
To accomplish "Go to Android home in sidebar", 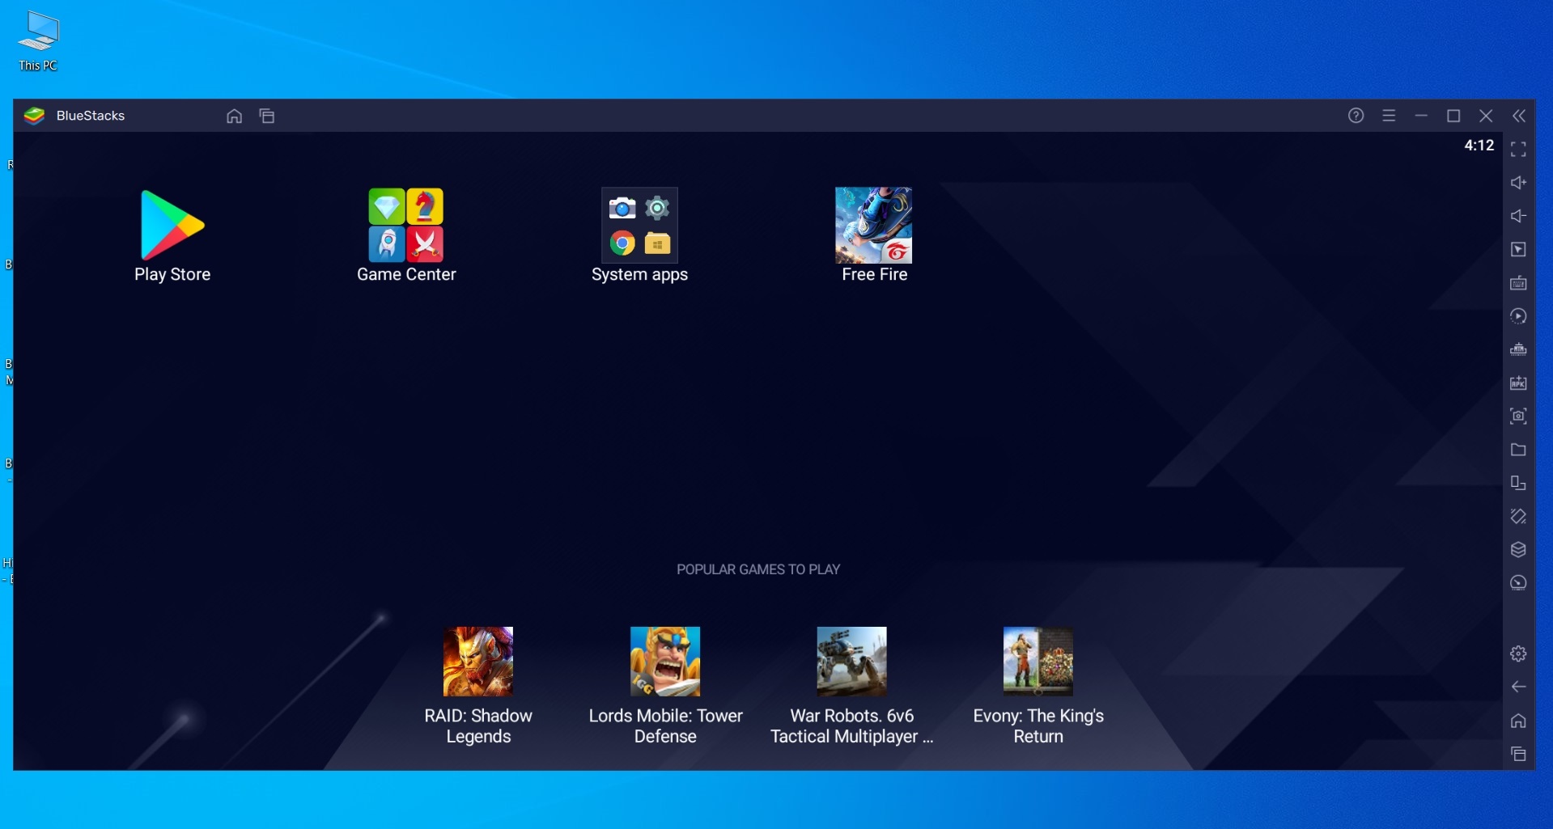I will 1518,721.
